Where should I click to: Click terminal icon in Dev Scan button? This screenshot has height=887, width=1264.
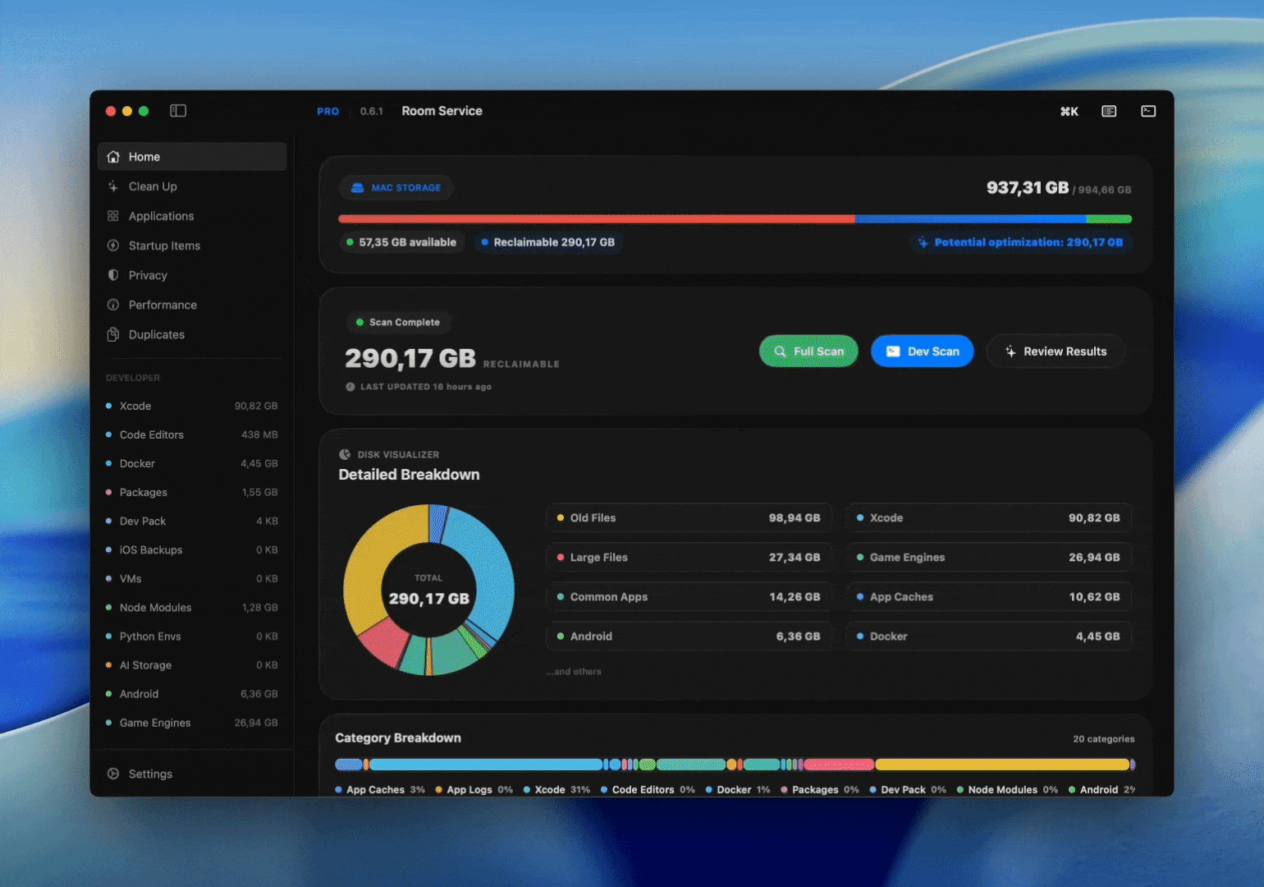[x=893, y=352]
